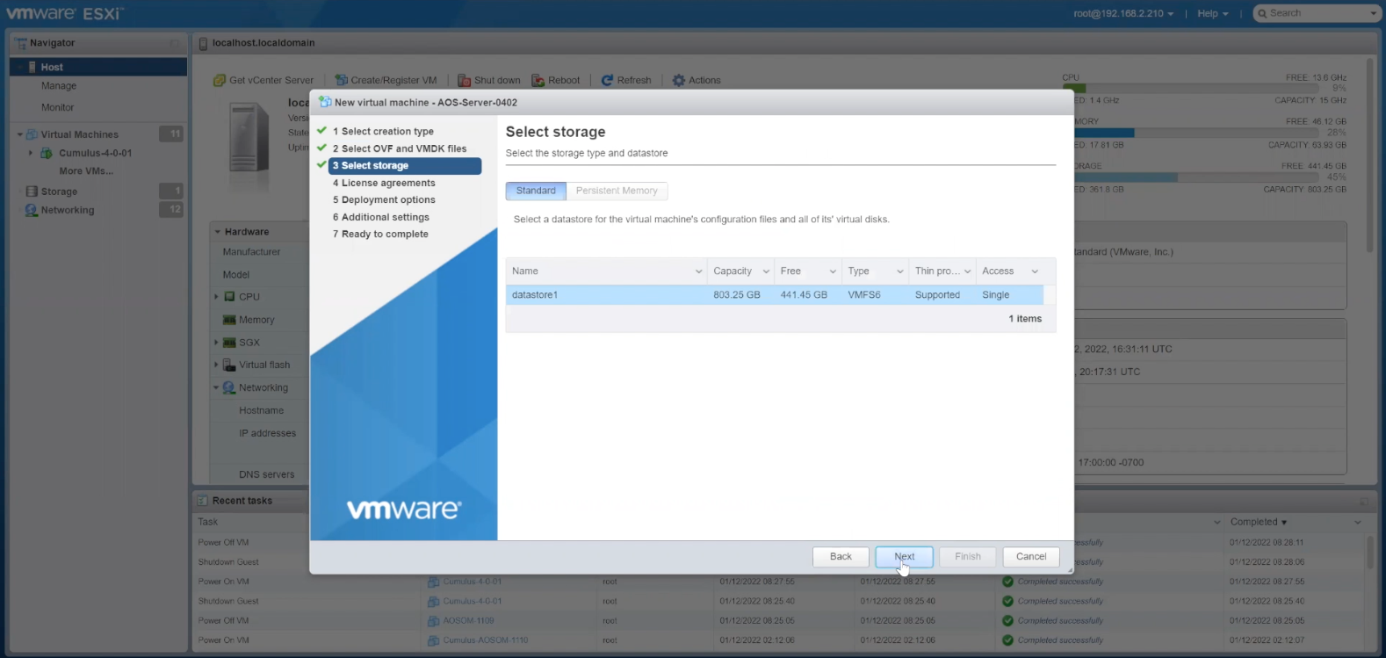Click the Memory hardware icon
The width and height of the screenshot is (1386, 658).
230,320
